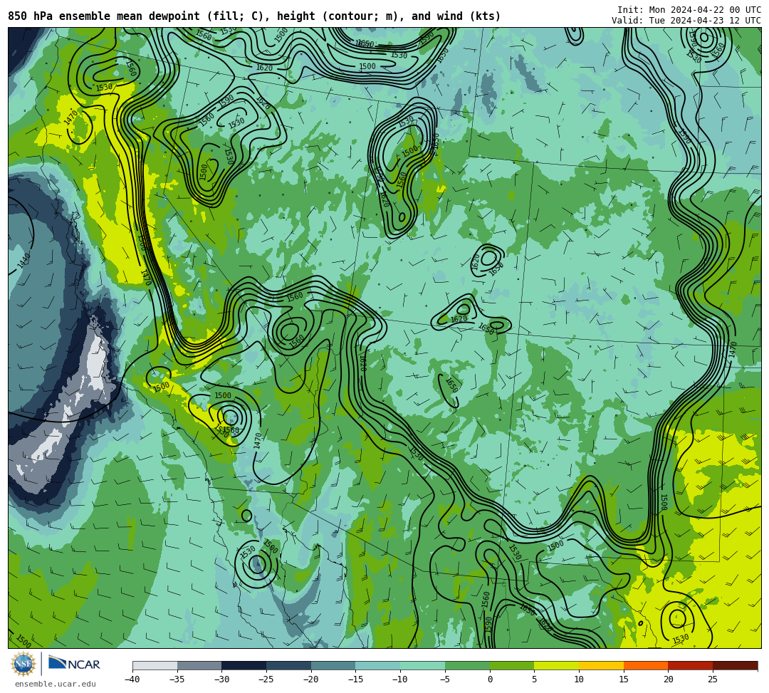Click the legend label '25'

point(713,679)
